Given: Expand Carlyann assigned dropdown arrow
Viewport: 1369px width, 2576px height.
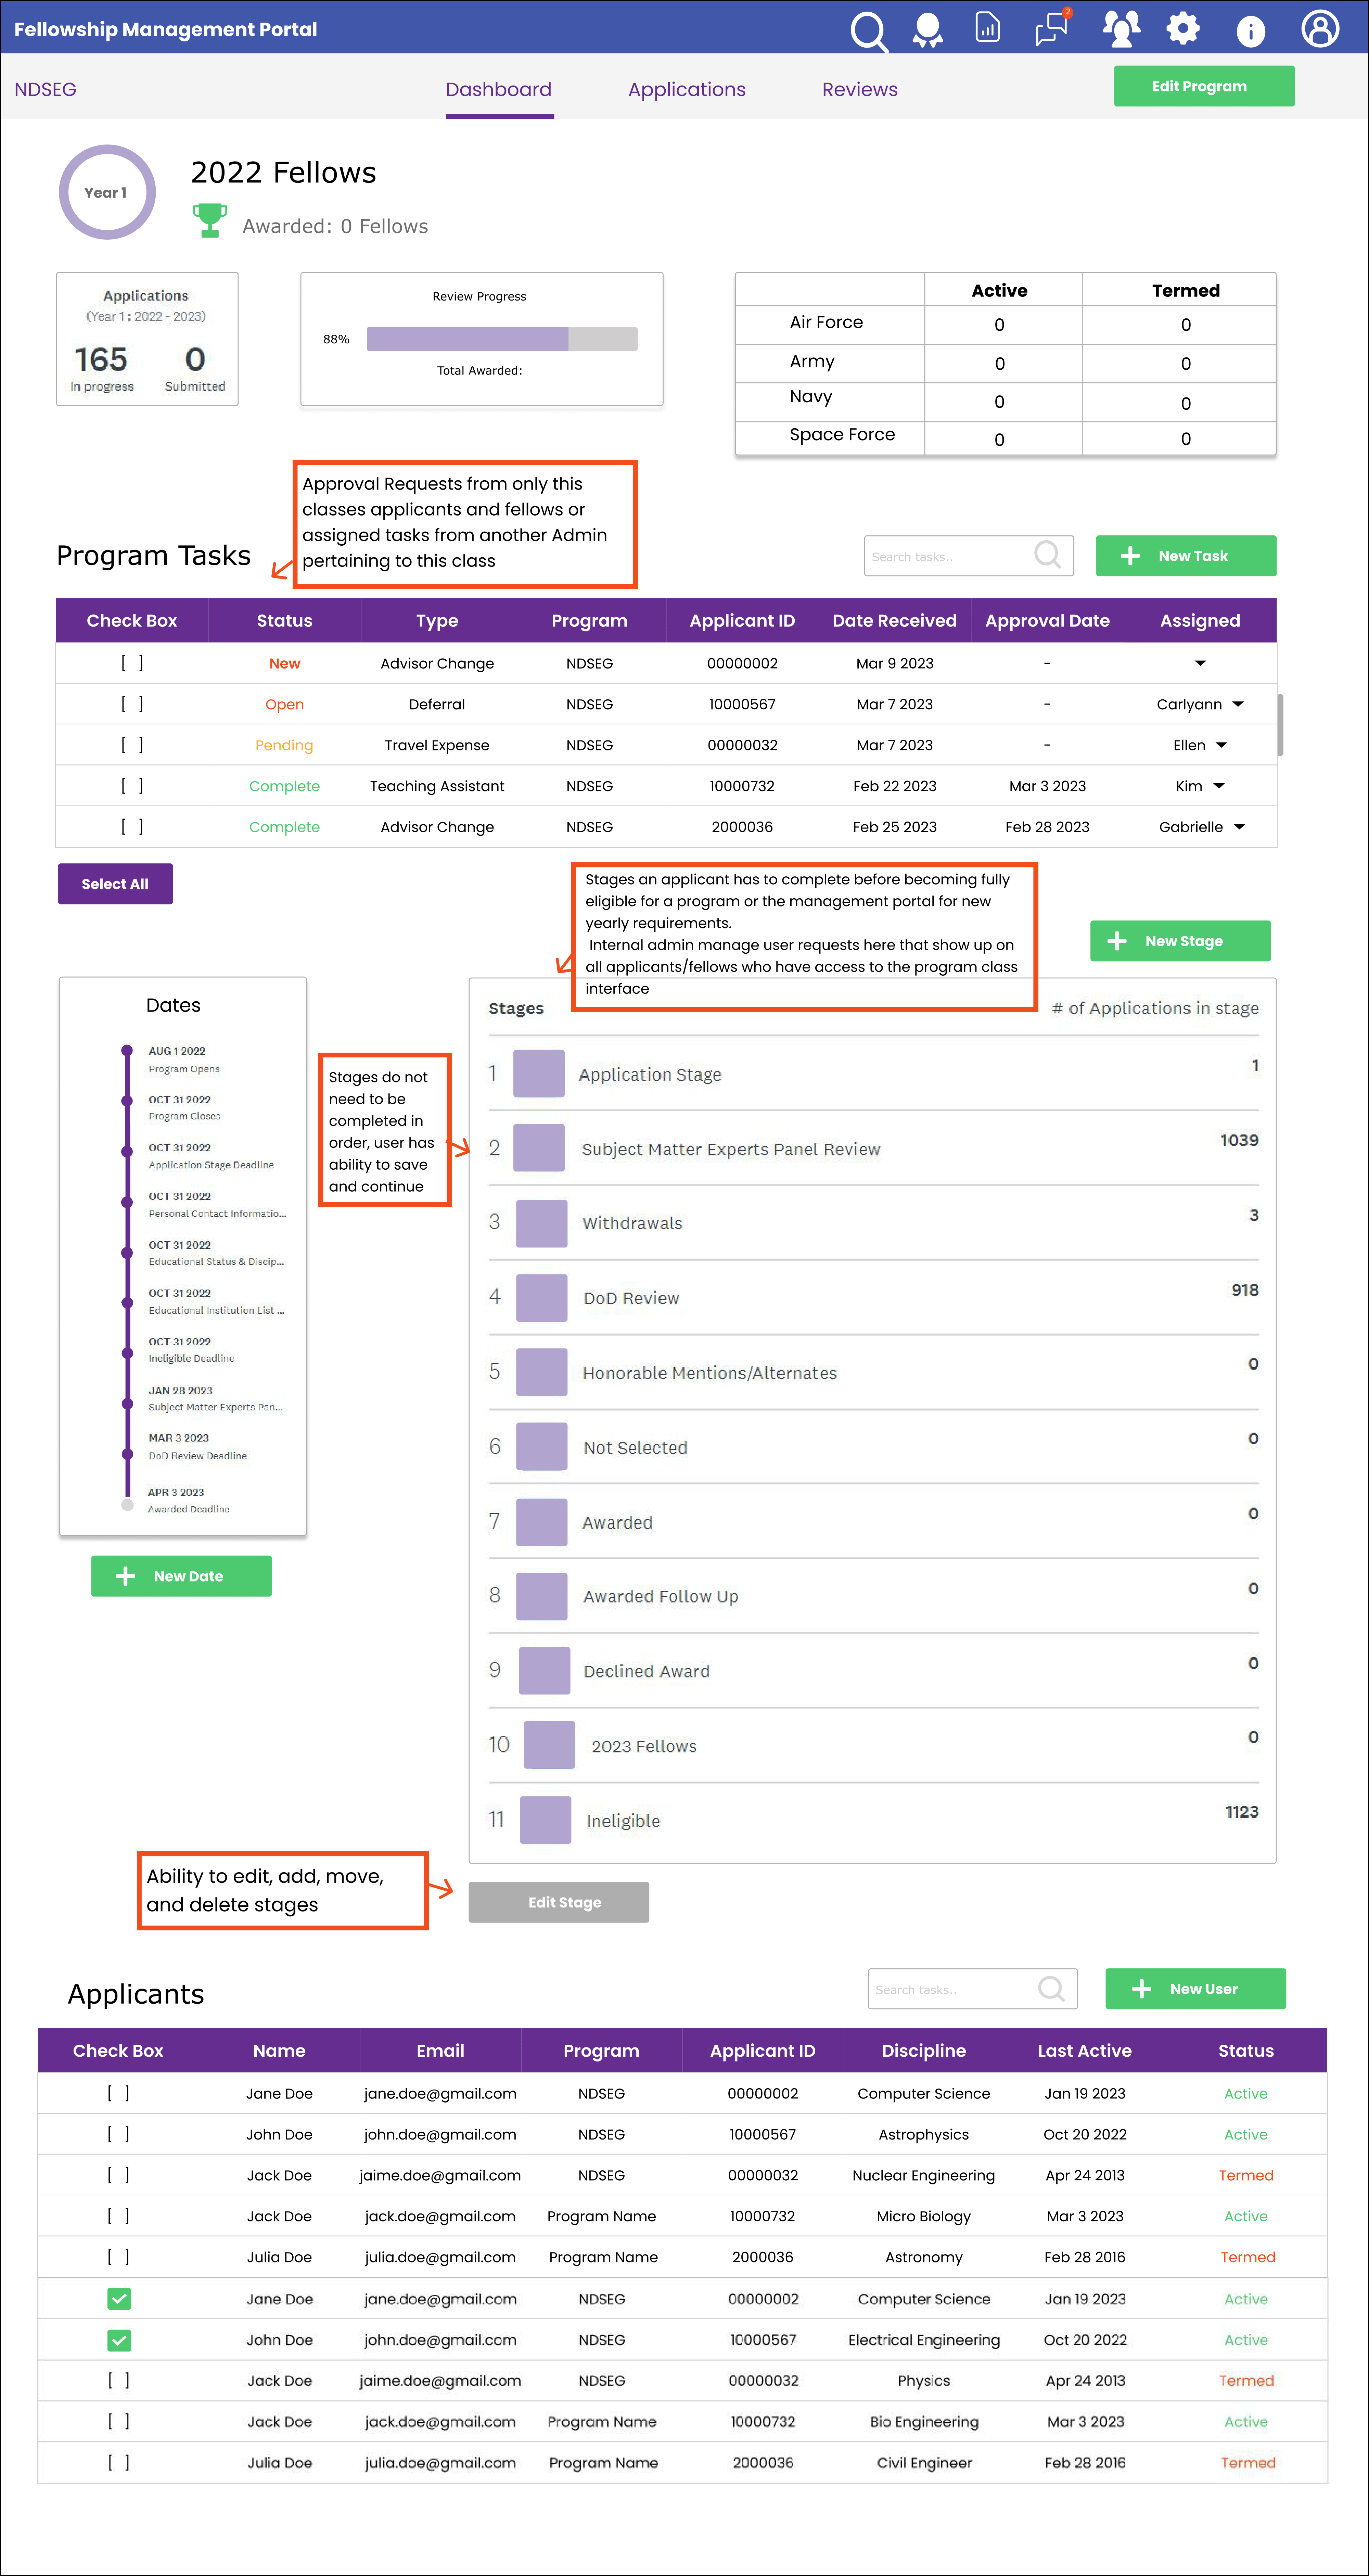Looking at the screenshot, I should coord(1238,704).
